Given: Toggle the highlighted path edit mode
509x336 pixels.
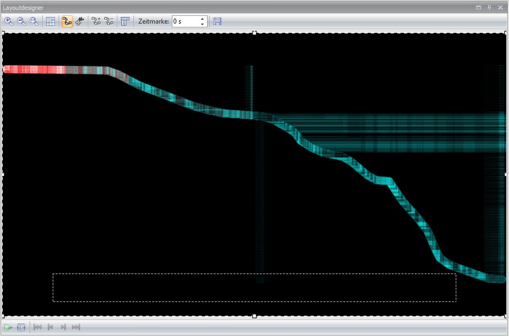Looking at the screenshot, I should click(x=67, y=21).
